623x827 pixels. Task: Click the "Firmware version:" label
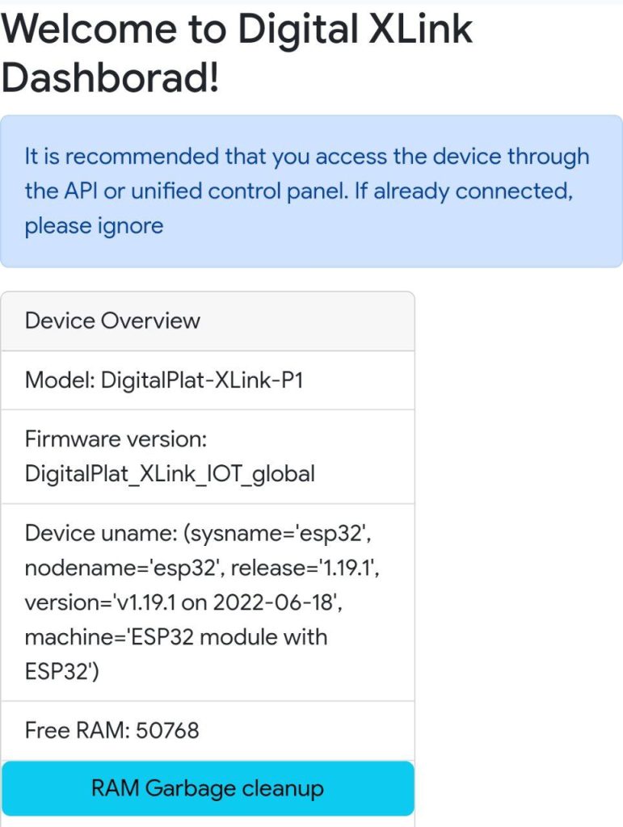pyautogui.click(x=116, y=439)
